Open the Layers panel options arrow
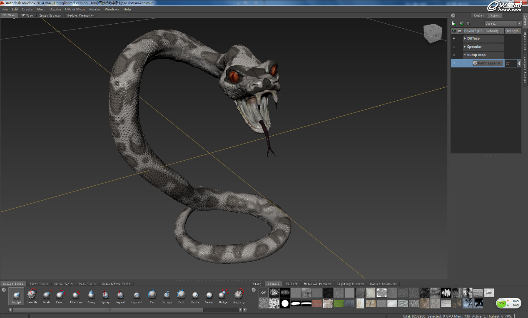The width and height of the screenshot is (528, 318). click(x=453, y=16)
